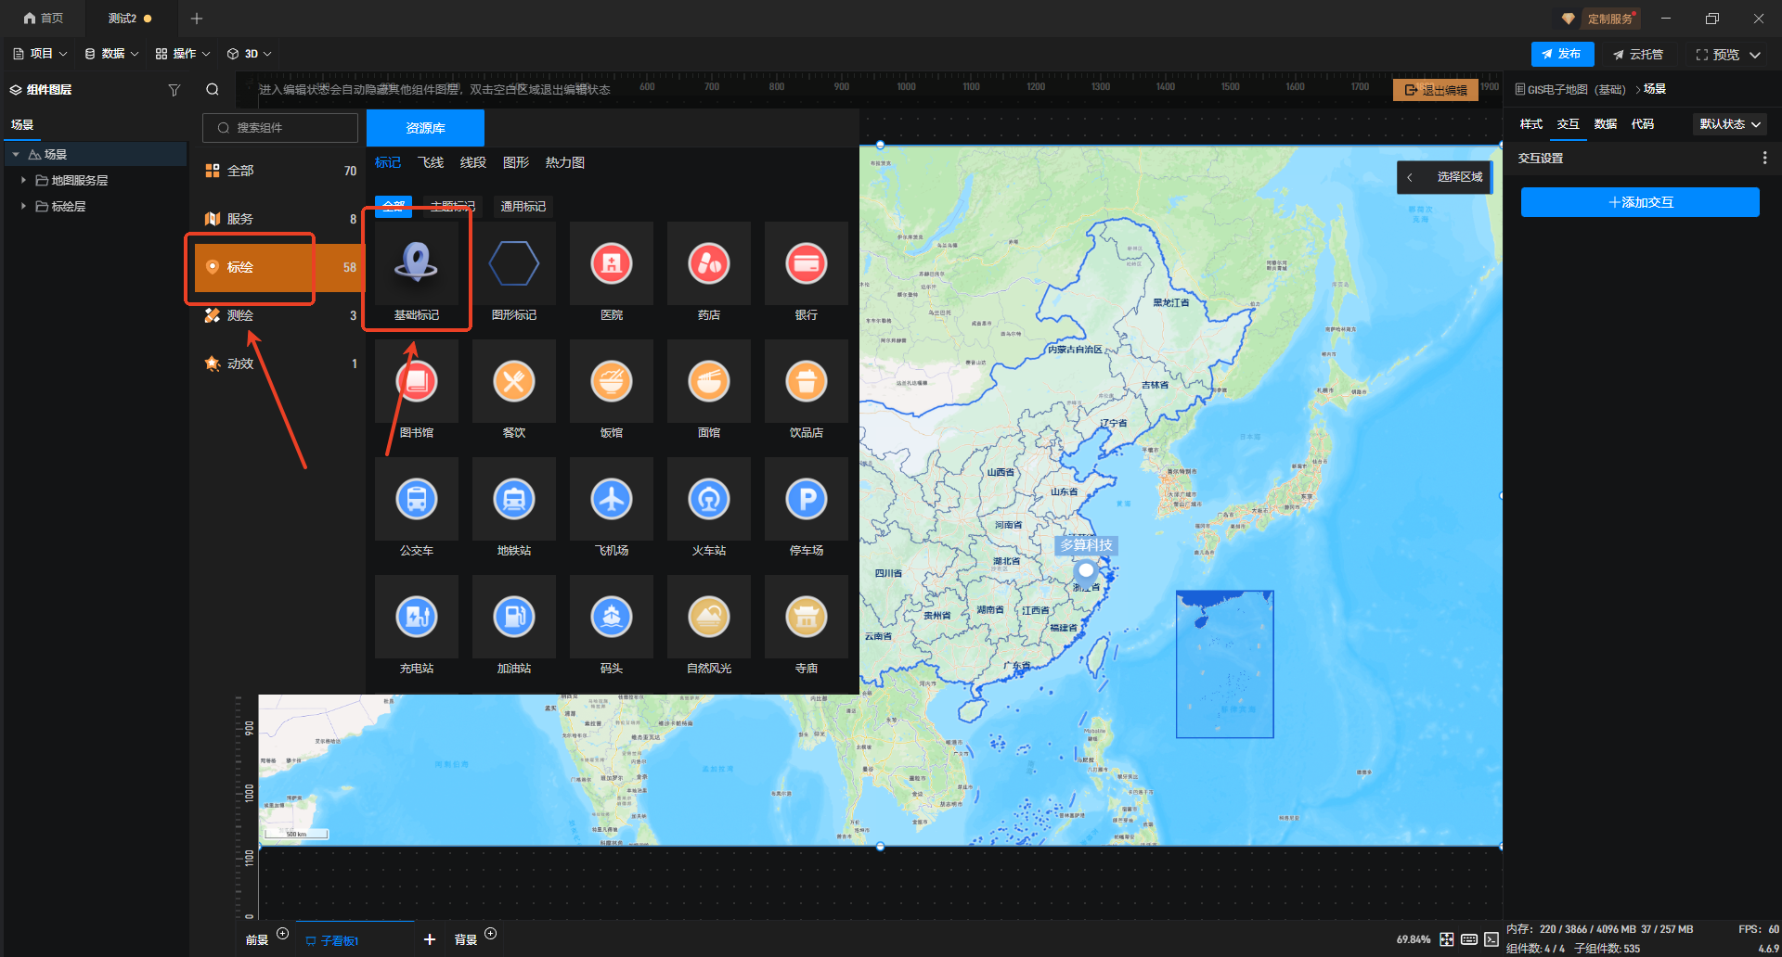Filter markers by 通用标记
1782x957 pixels.
[523, 207]
